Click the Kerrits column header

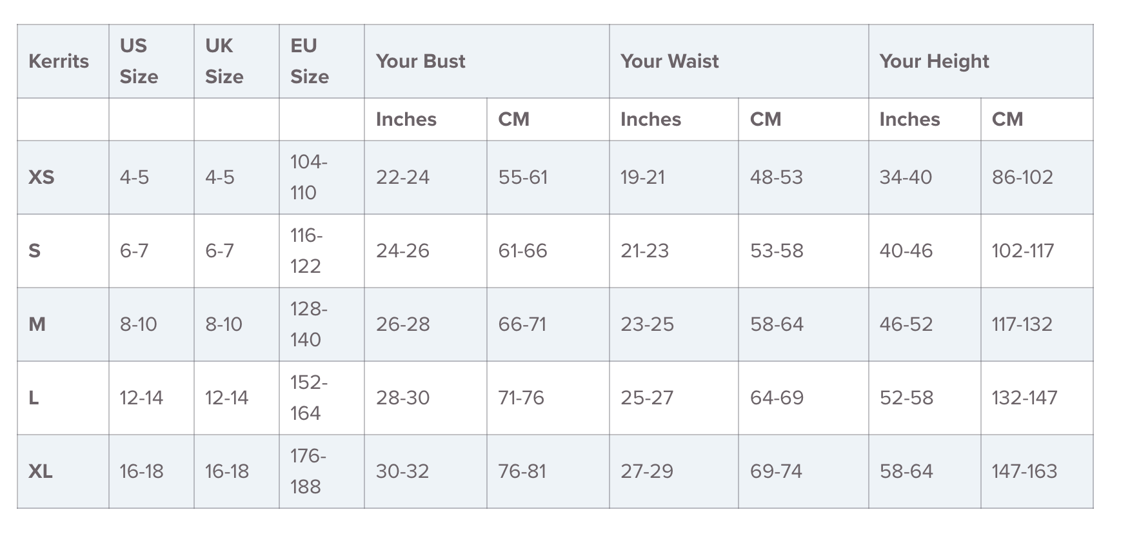59,61
